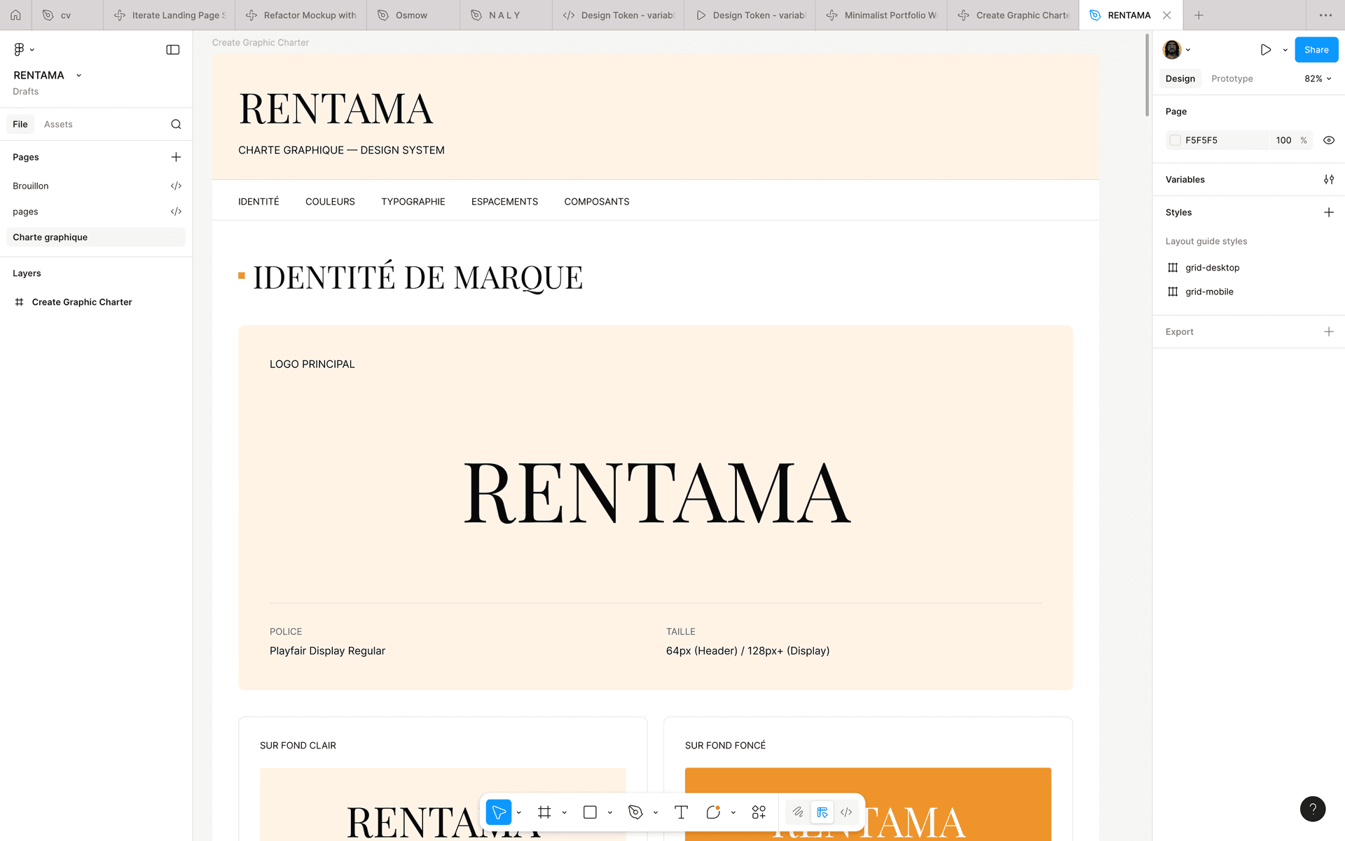Click the Share button

pyautogui.click(x=1316, y=49)
